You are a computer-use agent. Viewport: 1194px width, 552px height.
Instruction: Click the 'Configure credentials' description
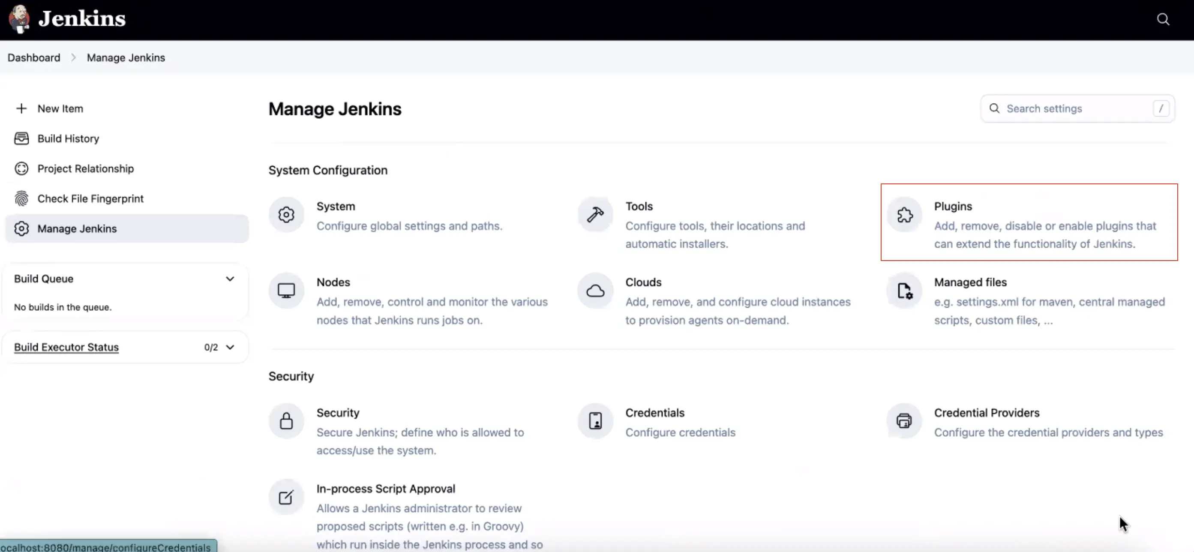click(x=680, y=432)
